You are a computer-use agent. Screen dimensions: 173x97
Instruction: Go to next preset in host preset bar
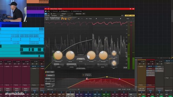pyautogui.click(x=55, y=14)
